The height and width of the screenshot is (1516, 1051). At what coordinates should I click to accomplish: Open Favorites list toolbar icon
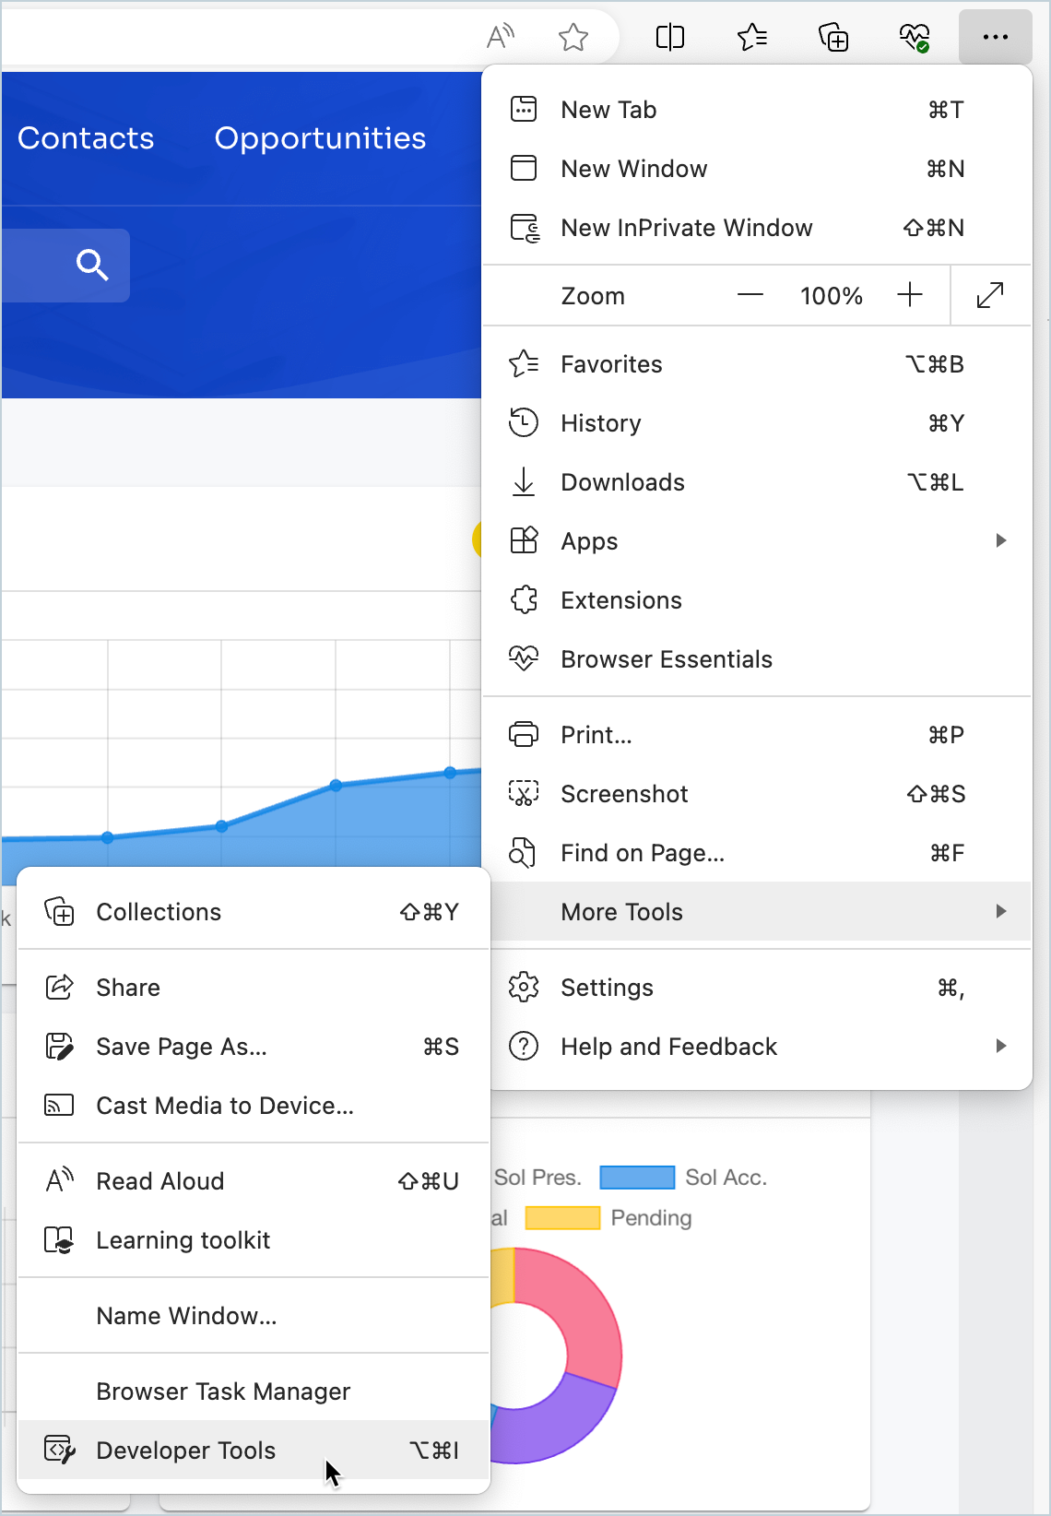pyautogui.click(x=752, y=37)
